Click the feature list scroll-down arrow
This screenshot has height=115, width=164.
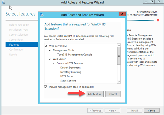[119, 82]
